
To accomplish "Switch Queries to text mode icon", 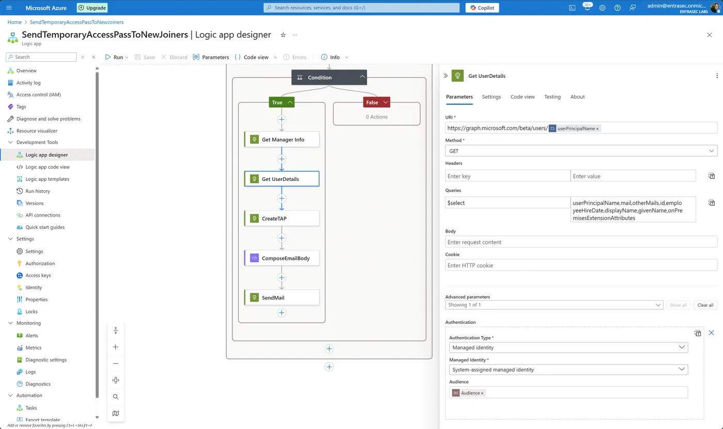I will click(x=712, y=203).
